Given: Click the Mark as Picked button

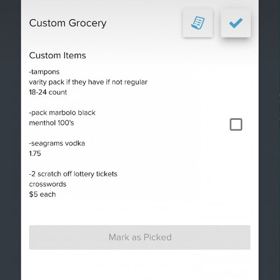Looking at the screenshot, I should [x=139, y=237].
